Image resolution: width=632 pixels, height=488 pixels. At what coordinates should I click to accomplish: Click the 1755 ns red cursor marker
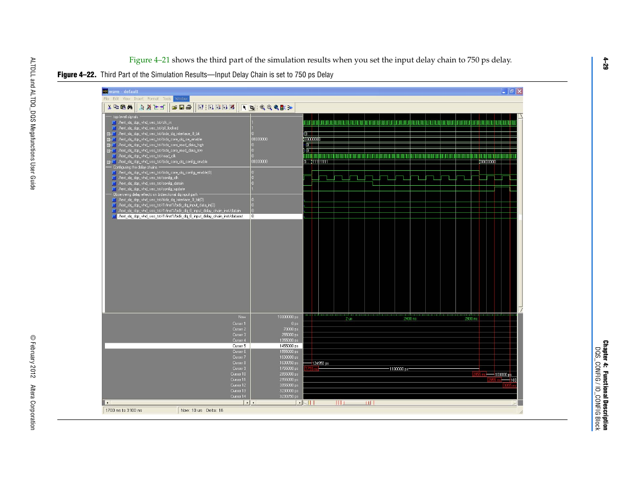click(311, 369)
